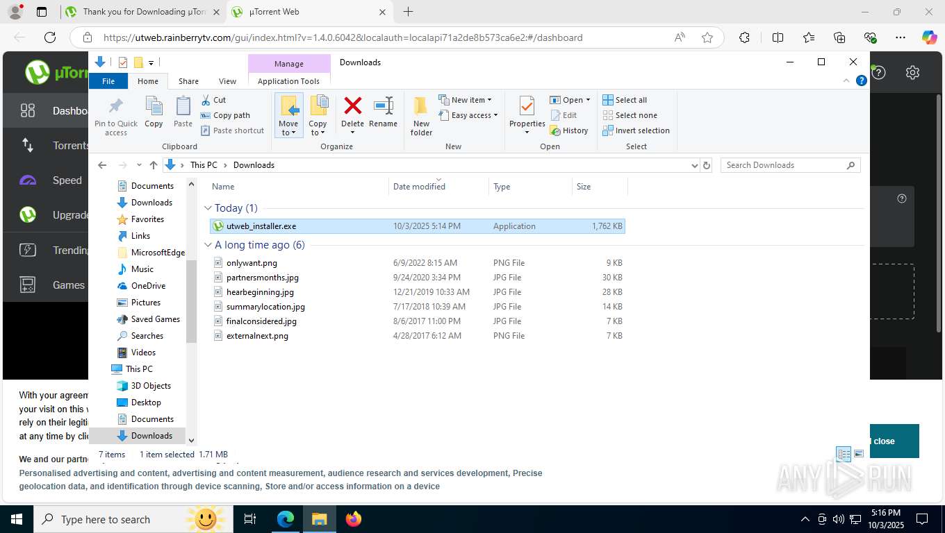Select hearbeginning.jpg file
The image size is (945, 533).
click(417, 292)
